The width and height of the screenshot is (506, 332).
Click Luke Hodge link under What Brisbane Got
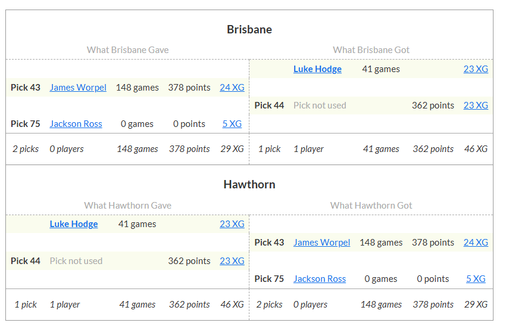pos(317,69)
